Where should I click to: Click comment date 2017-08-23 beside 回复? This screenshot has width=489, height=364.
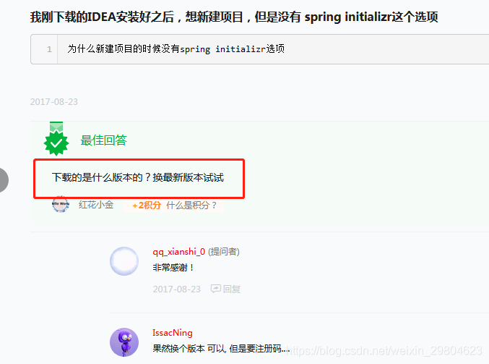click(176, 289)
